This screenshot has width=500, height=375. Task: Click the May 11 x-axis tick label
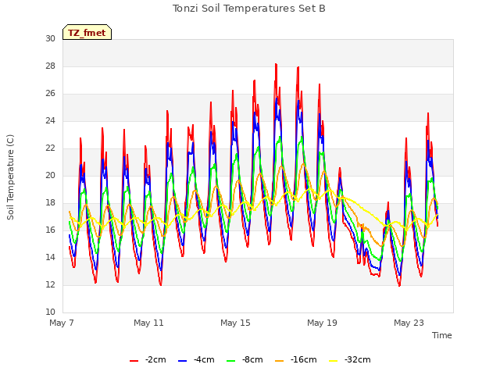pos(148,323)
